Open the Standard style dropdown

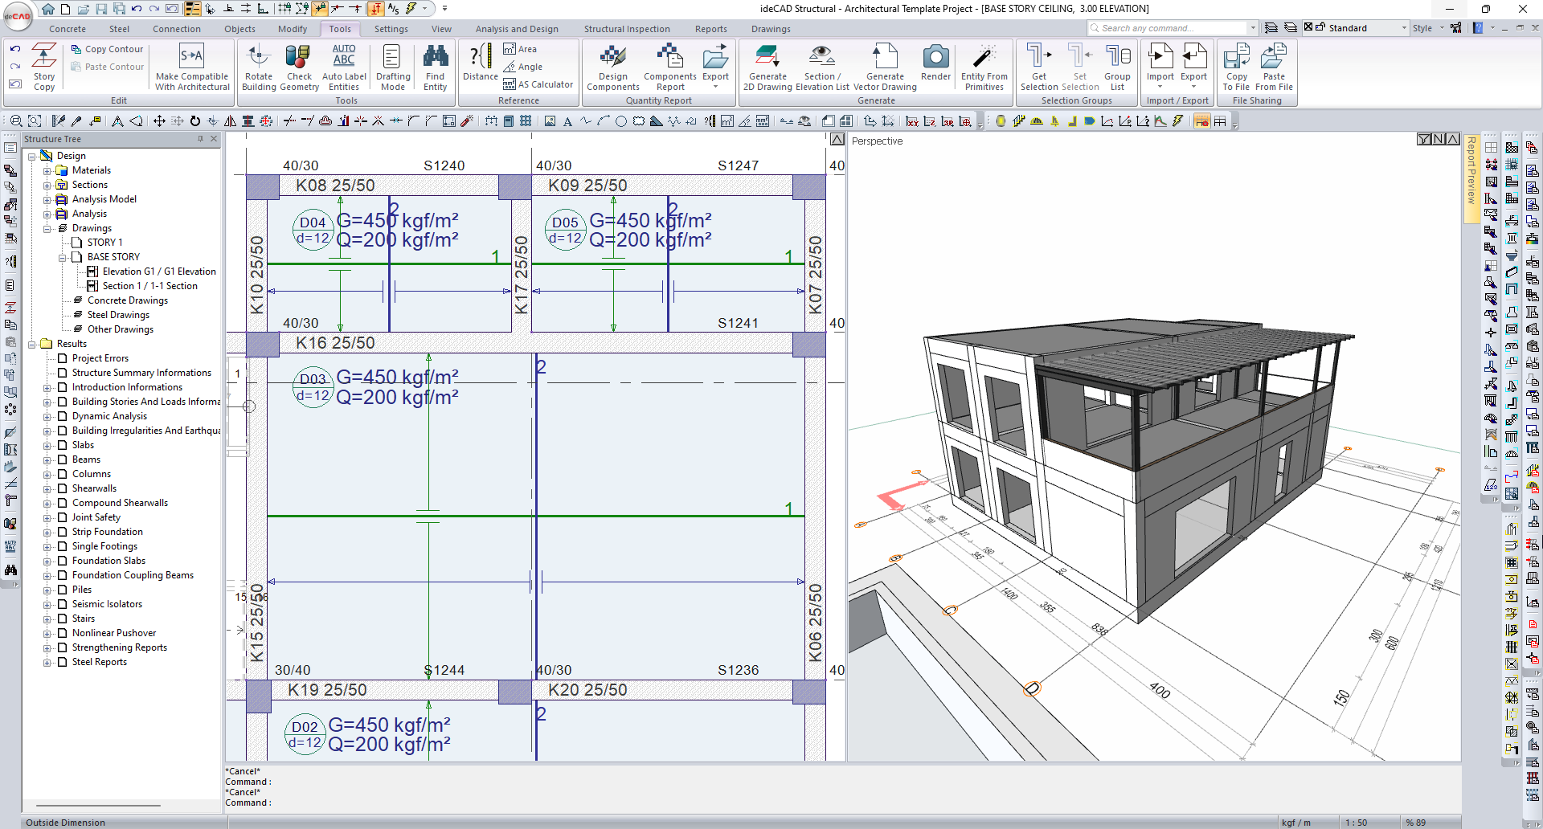(x=1403, y=28)
